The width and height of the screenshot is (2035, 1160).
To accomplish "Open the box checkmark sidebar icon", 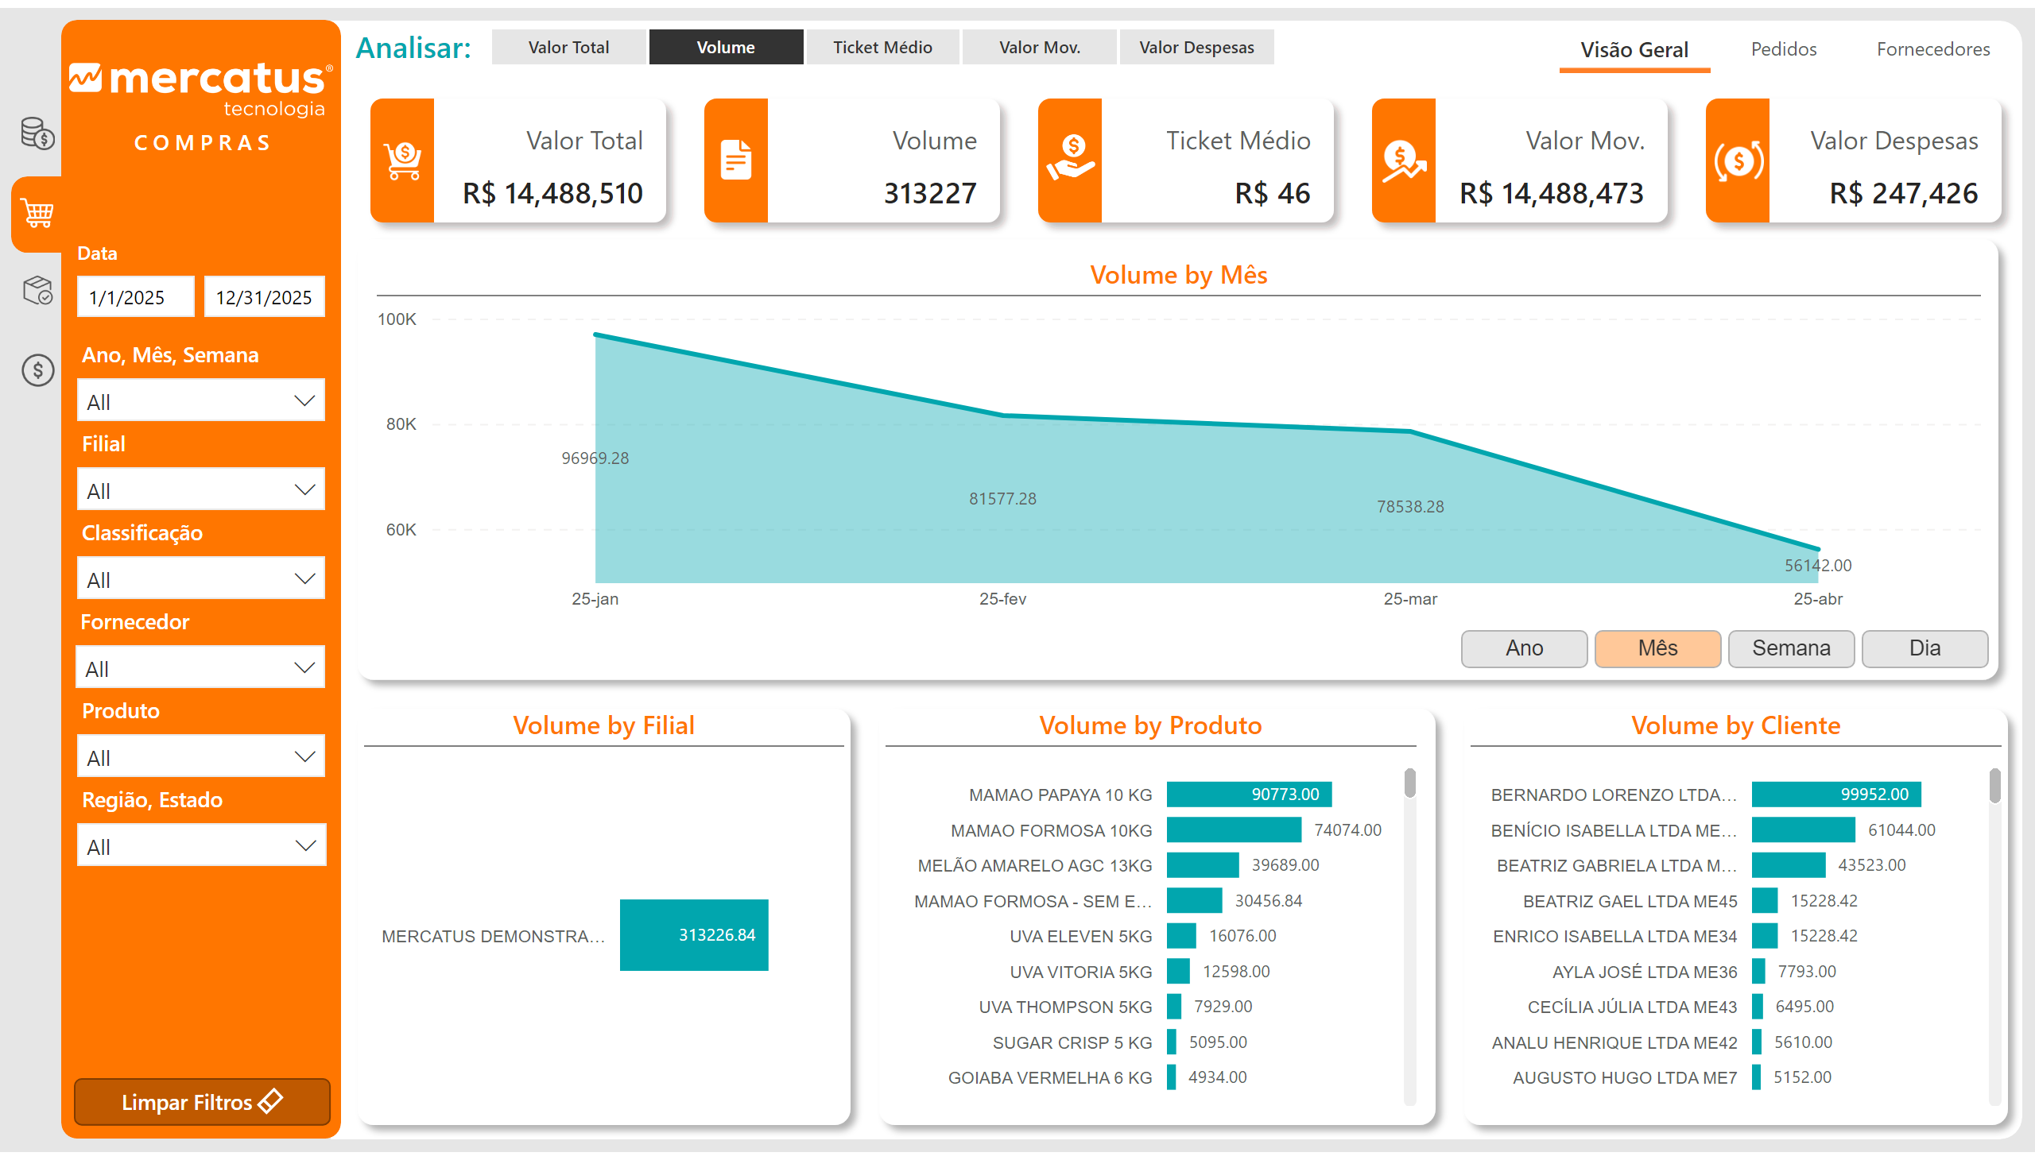I will [37, 291].
